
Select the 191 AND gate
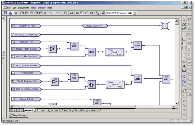click(x=138, y=79)
